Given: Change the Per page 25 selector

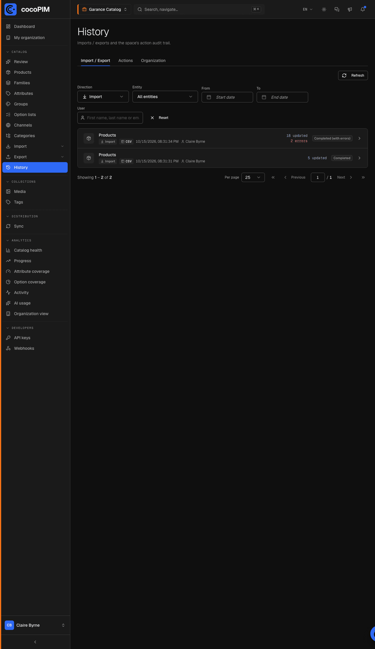Looking at the screenshot, I should pyautogui.click(x=253, y=177).
